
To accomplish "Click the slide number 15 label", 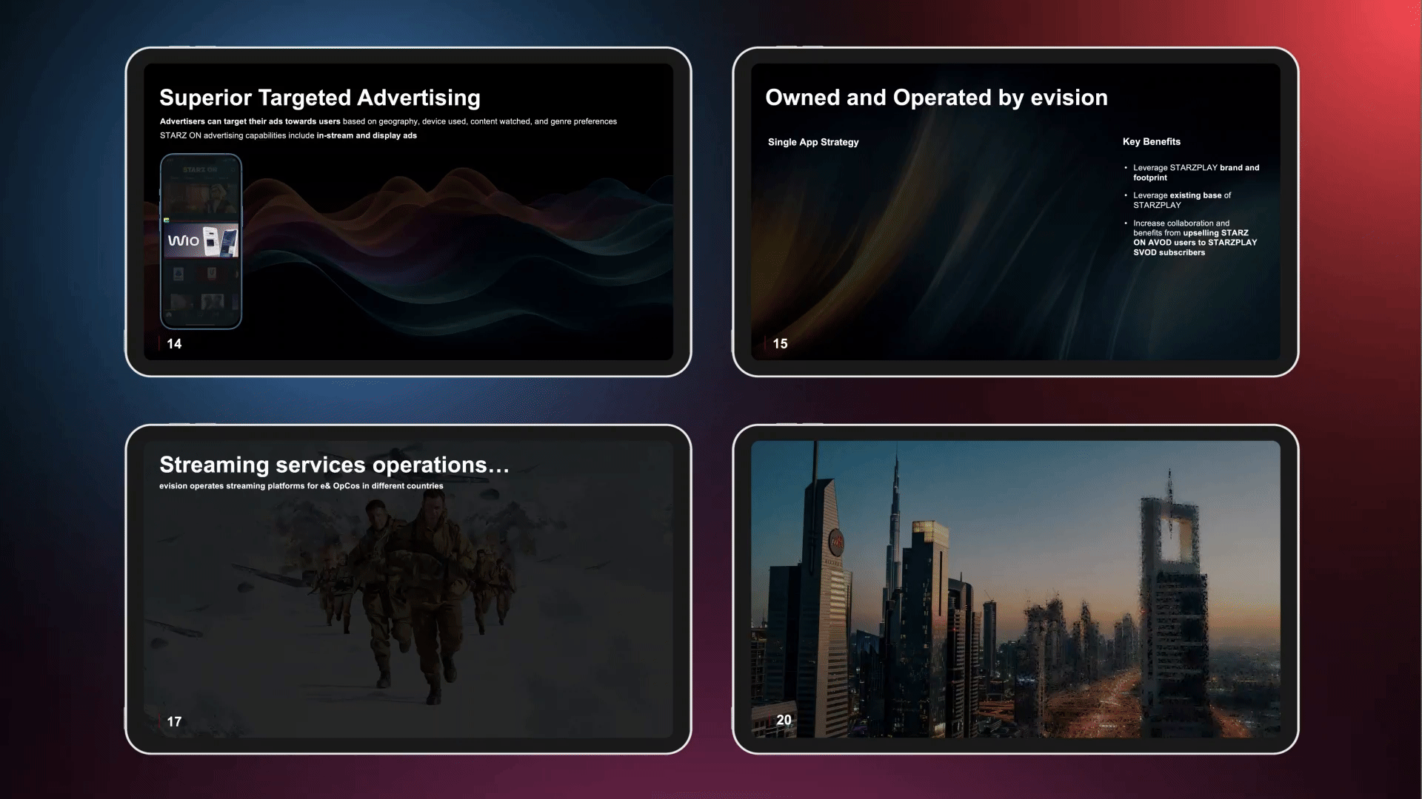I will [780, 344].
